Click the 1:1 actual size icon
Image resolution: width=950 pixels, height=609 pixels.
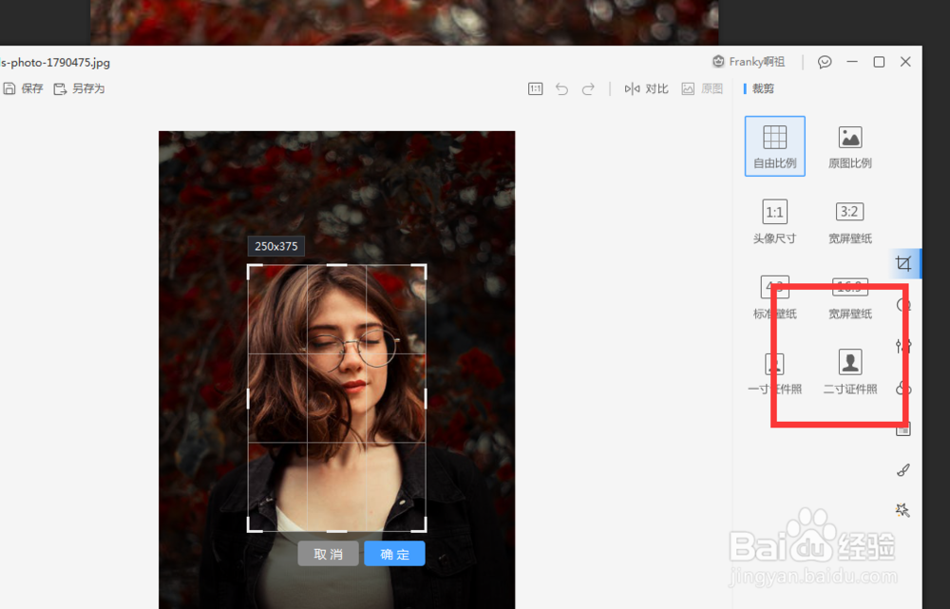pos(535,89)
